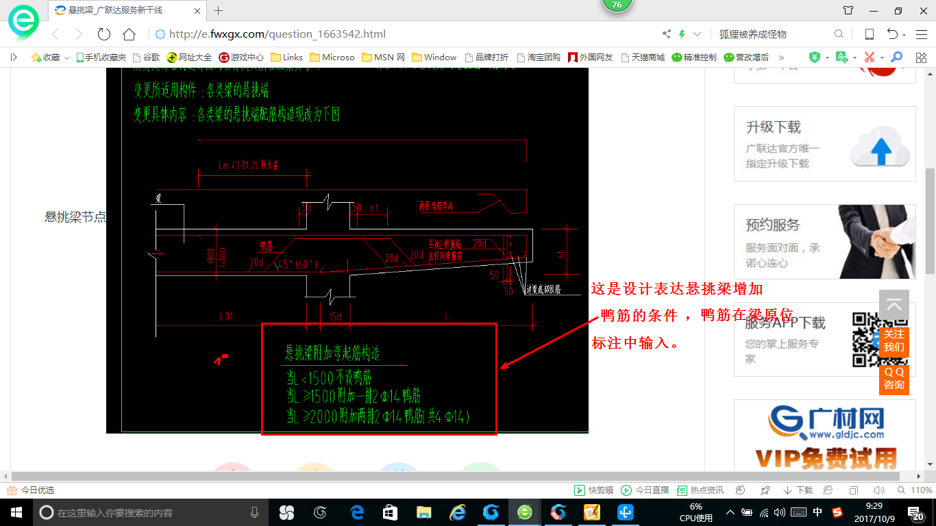Viewport: 936px width, 526px height.
Task: Open the browser home page
Action: (x=129, y=34)
